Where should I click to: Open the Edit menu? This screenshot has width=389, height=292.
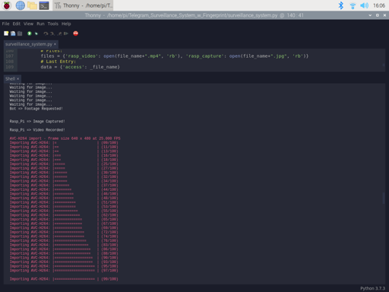click(17, 24)
